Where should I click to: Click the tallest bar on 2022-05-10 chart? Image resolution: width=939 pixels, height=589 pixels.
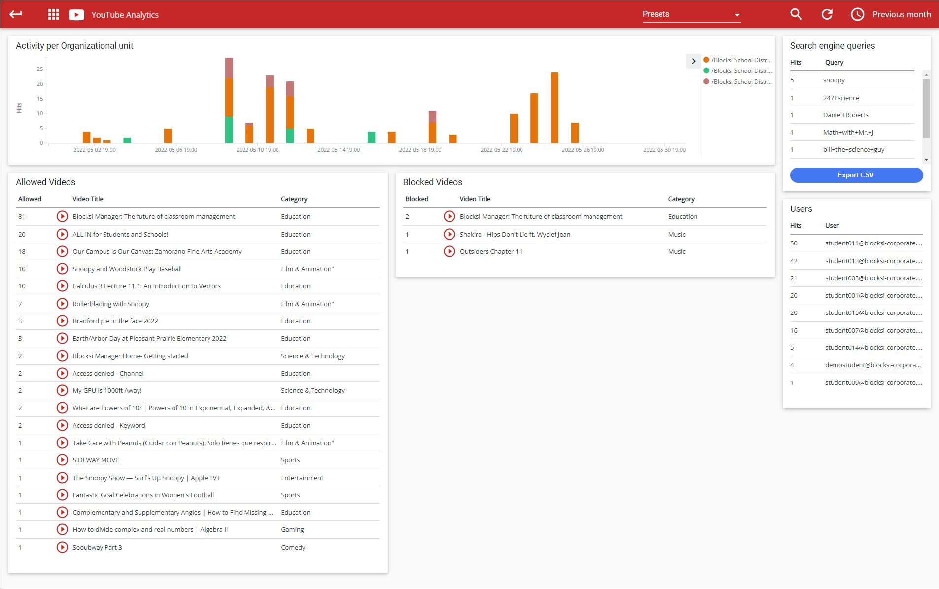[270, 109]
